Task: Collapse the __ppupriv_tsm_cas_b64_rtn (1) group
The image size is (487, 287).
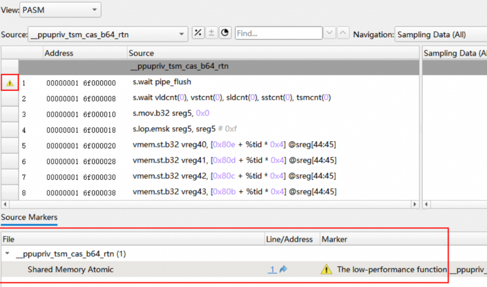Action: [7, 254]
